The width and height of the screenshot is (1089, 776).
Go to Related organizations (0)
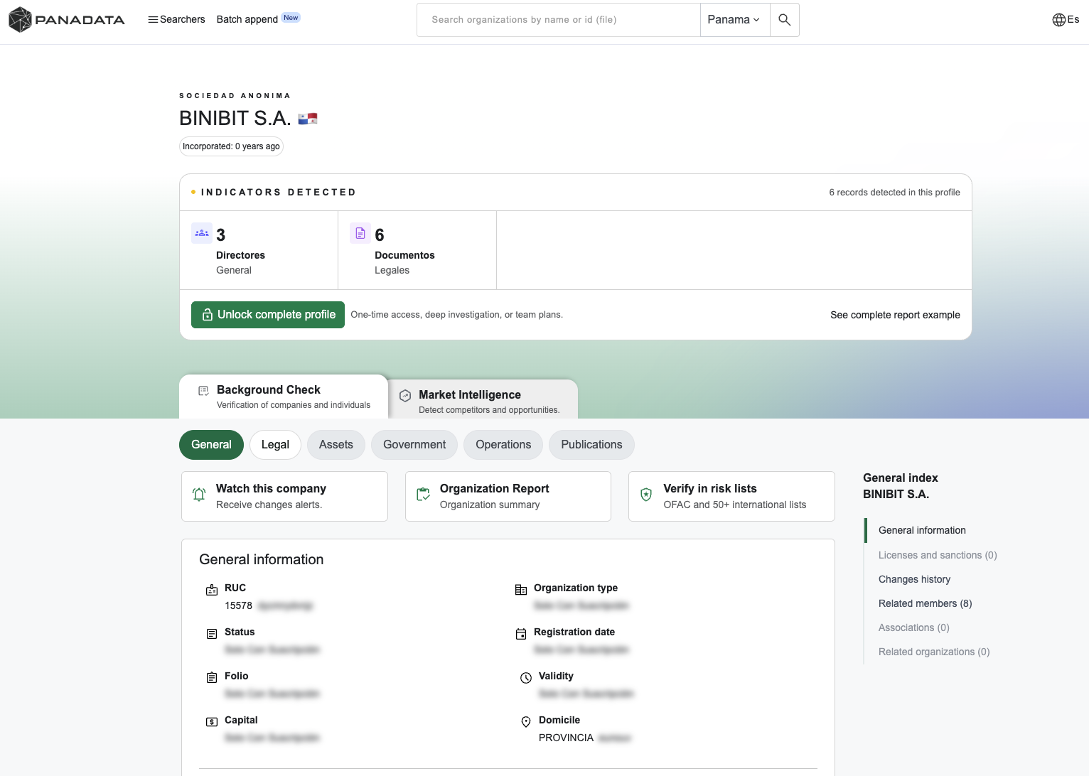click(934, 652)
